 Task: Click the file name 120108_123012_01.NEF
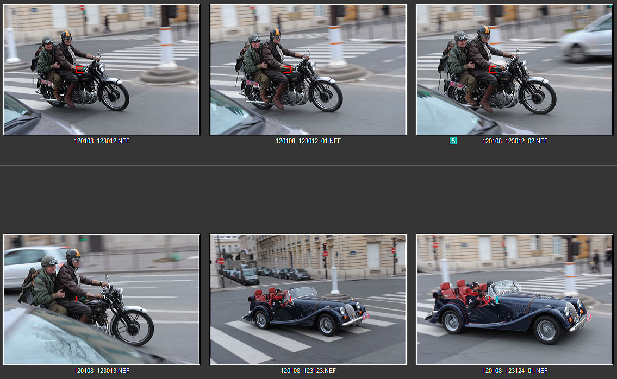click(x=308, y=141)
